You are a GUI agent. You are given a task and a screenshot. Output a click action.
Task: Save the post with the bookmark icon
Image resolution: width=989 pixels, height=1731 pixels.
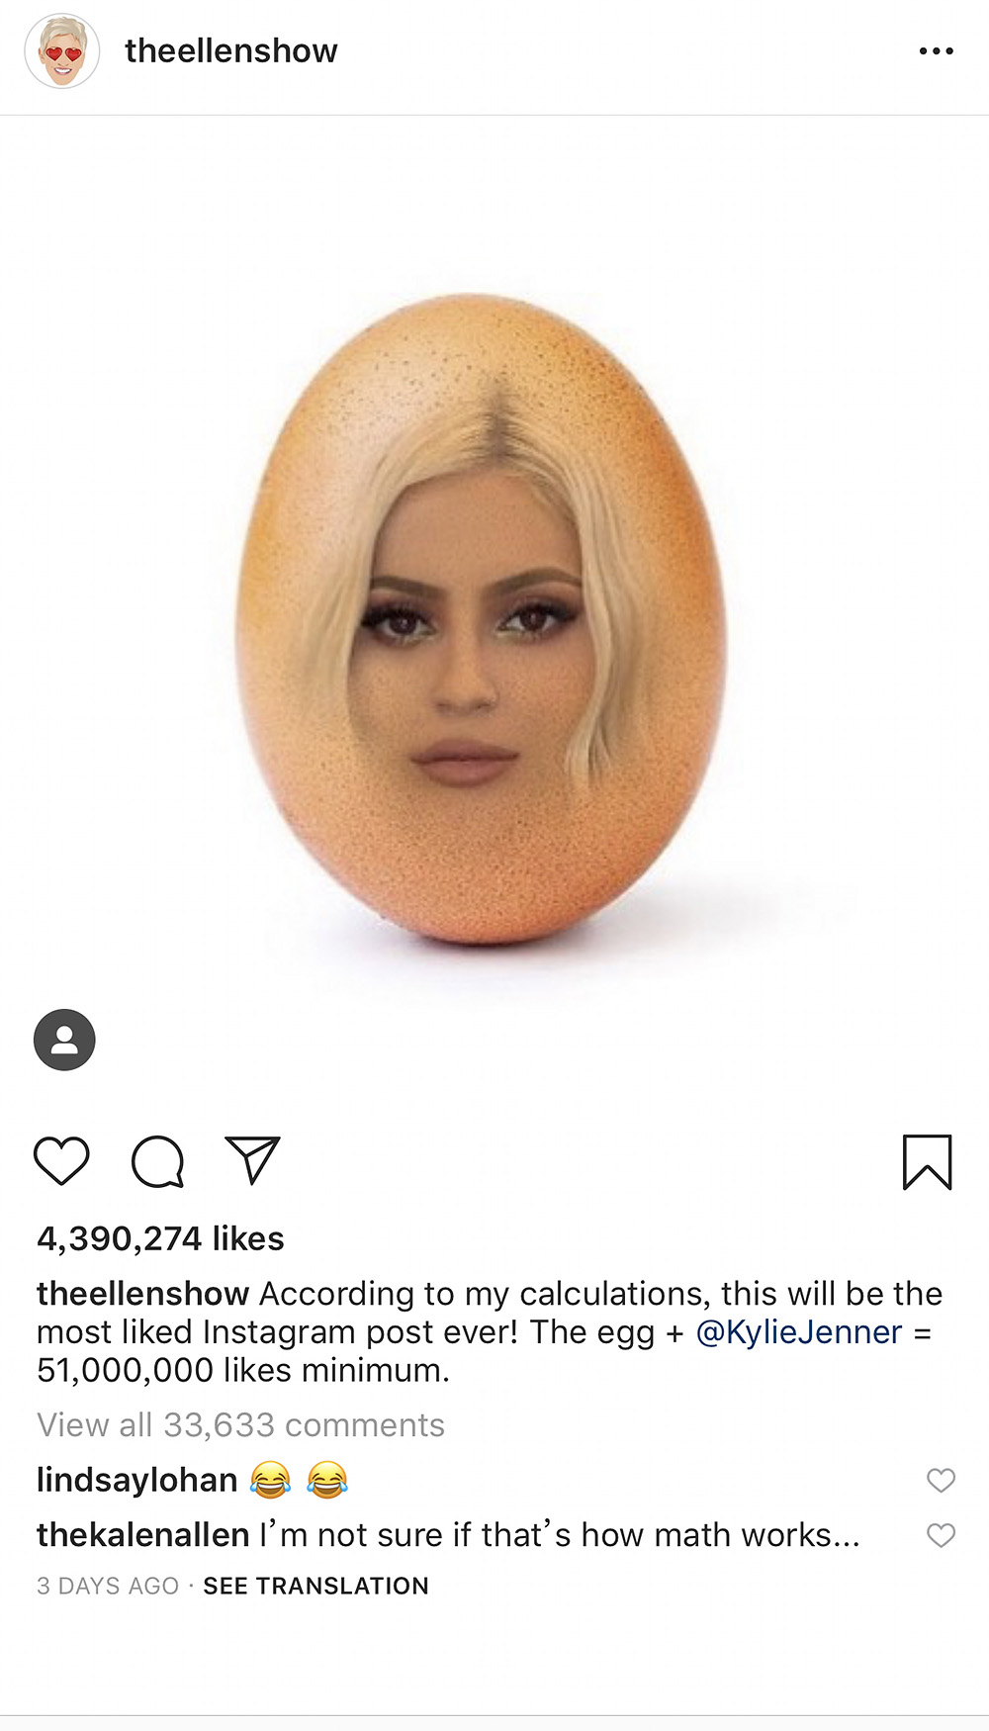[x=927, y=1161]
